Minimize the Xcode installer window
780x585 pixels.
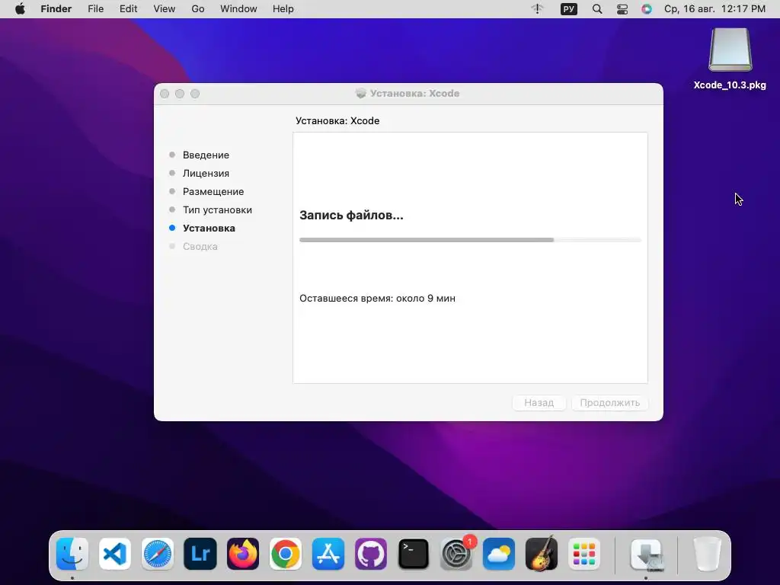click(180, 94)
